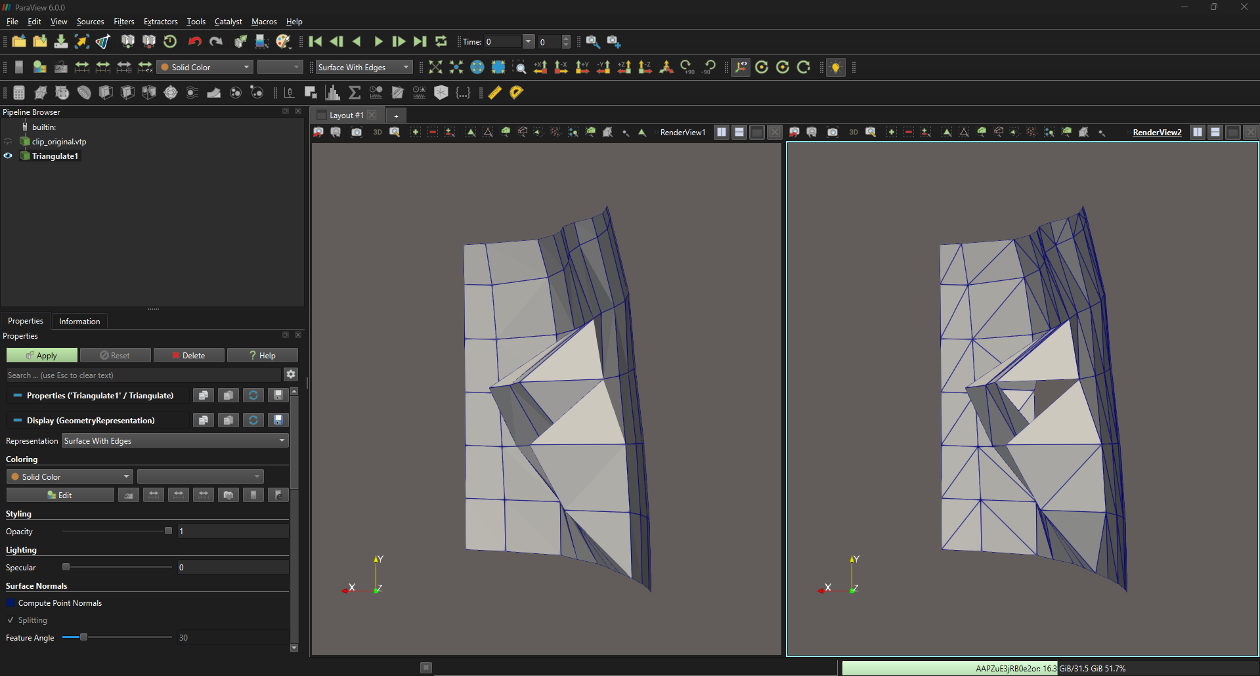Viewport: 1260px width, 676px height.
Task: Click the Delete button
Action: click(189, 356)
